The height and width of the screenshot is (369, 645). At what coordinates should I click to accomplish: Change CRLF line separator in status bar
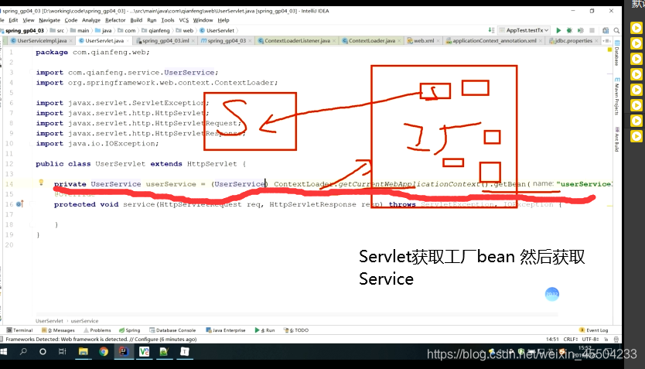click(571, 340)
